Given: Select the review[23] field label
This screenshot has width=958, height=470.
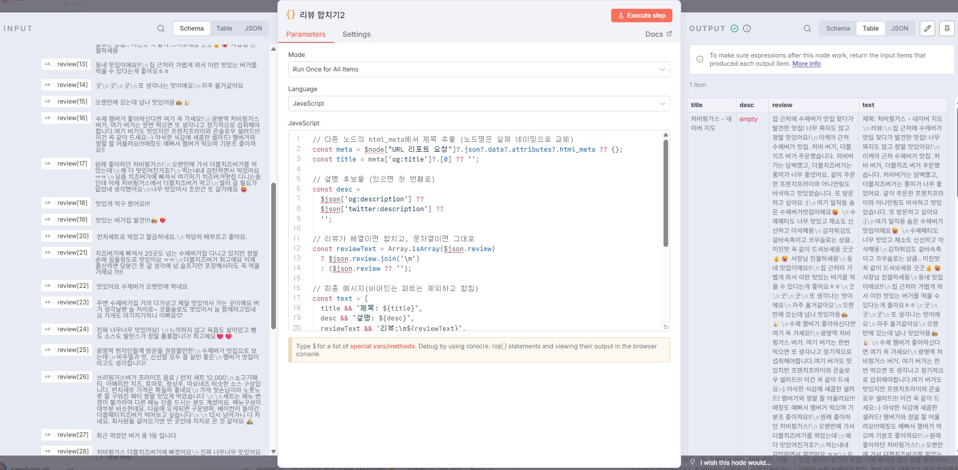Looking at the screenshot, I should [x=72, y=302].
